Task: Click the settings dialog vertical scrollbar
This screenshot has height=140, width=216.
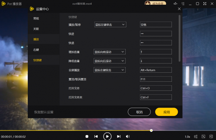Action: [179, 38]
